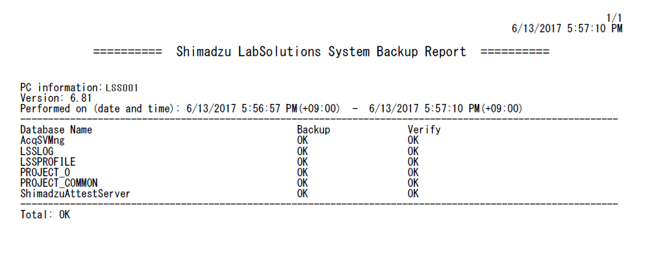Click the Backup OK status for PROJECT_COMMON
Screen dimensions: 645x257
(x=302, y=183)
